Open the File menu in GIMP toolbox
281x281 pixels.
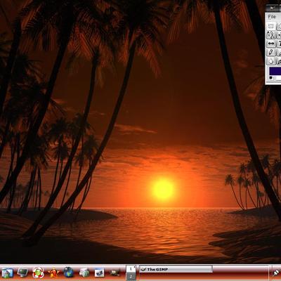272,17
